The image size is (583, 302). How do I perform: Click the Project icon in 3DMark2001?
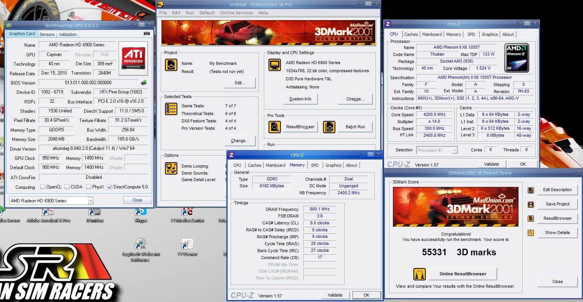171,65
